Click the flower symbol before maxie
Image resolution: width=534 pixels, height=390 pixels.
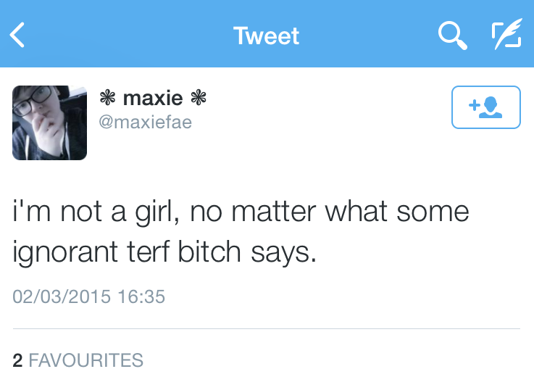click(107, 98)
